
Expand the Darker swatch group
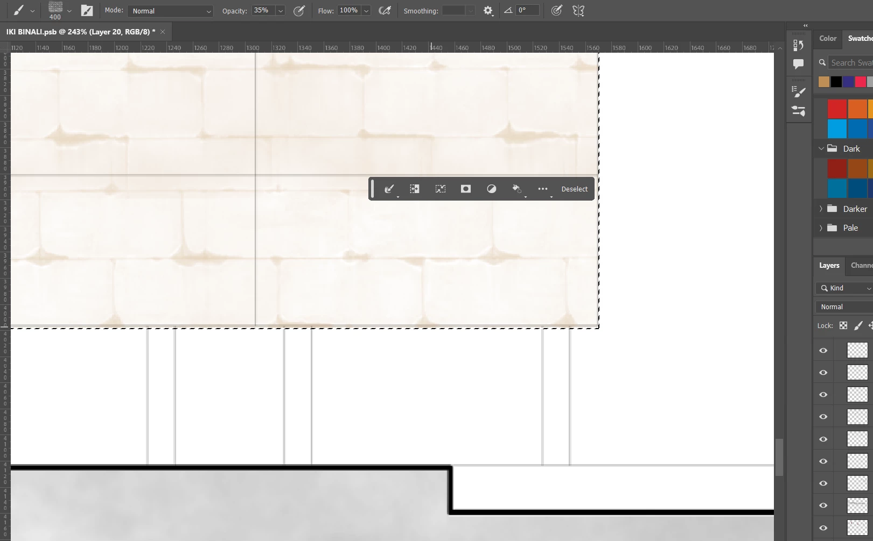pyautogui.click(x=821, y=209)
